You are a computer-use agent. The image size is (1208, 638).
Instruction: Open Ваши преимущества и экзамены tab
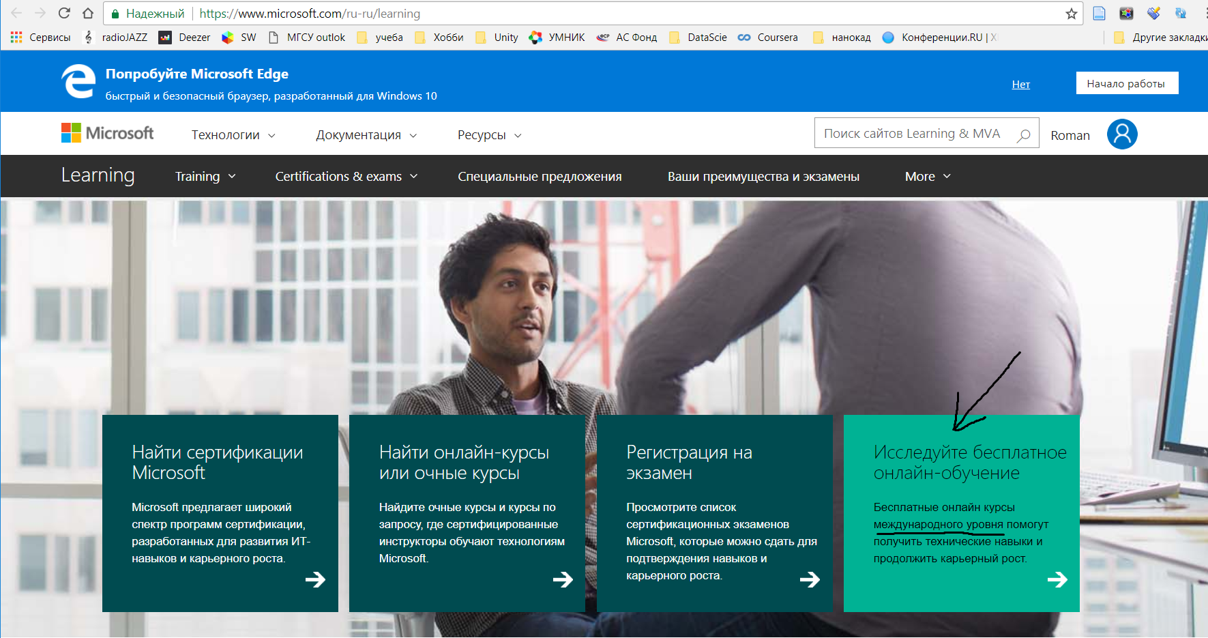[763, 176]
